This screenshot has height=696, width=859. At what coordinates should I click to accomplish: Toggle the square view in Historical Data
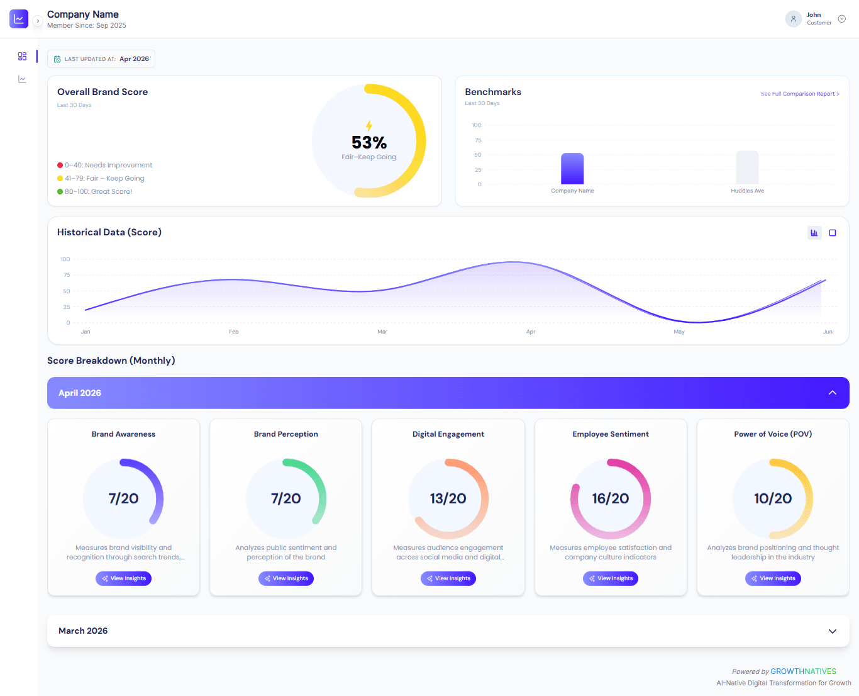coord(833,233)
